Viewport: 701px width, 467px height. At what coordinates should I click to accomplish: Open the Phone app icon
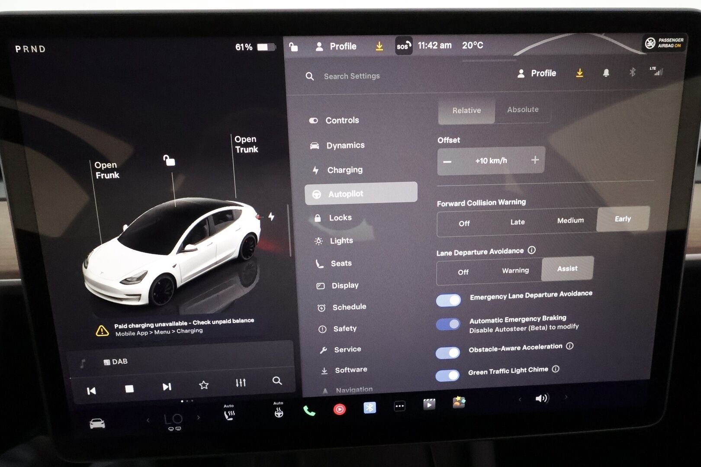tap(309, 410)
